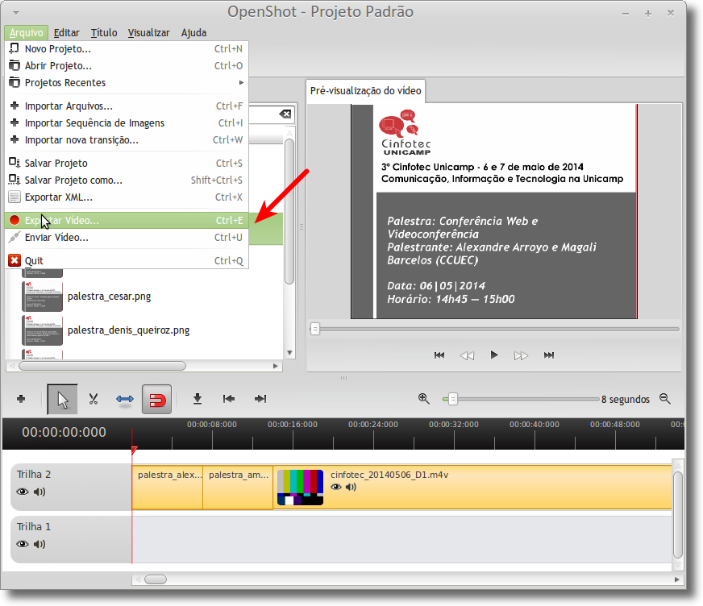
Task: Click Salvar Projeto como entry
Action: [x=127, y=181]
